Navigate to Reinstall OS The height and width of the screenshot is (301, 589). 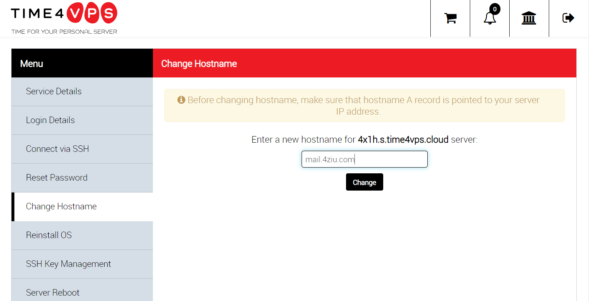point(49,235)
